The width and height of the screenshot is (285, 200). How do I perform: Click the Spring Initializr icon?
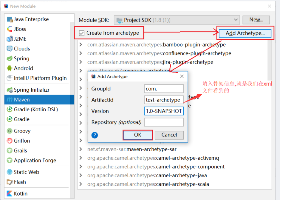point(10,90)
